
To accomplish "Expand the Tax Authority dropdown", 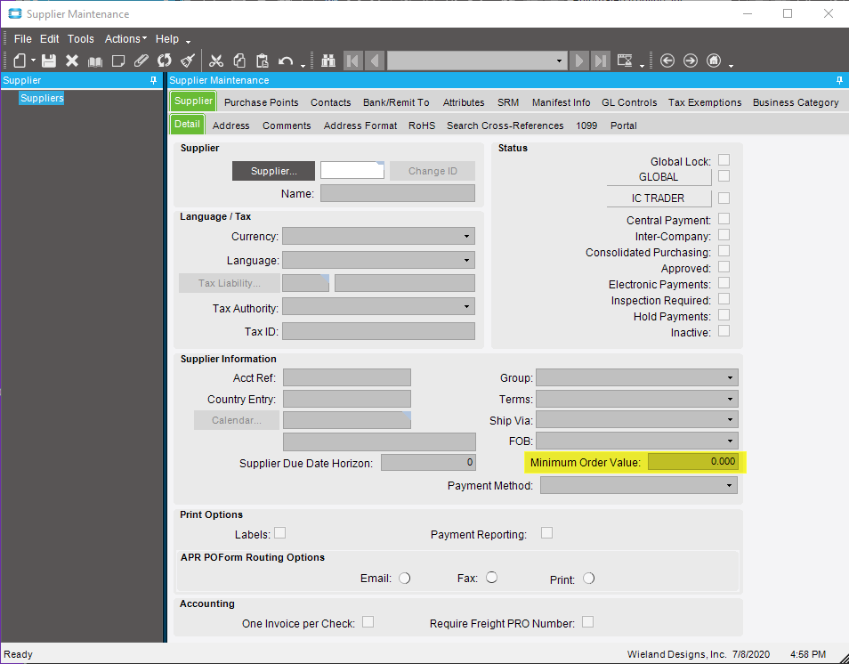I will point(466,307).
